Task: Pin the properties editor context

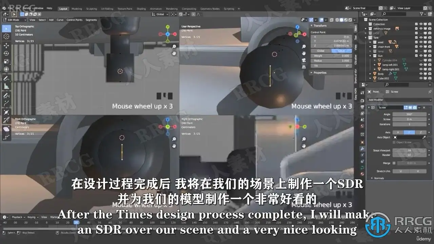Action: [x=430, y=91]
